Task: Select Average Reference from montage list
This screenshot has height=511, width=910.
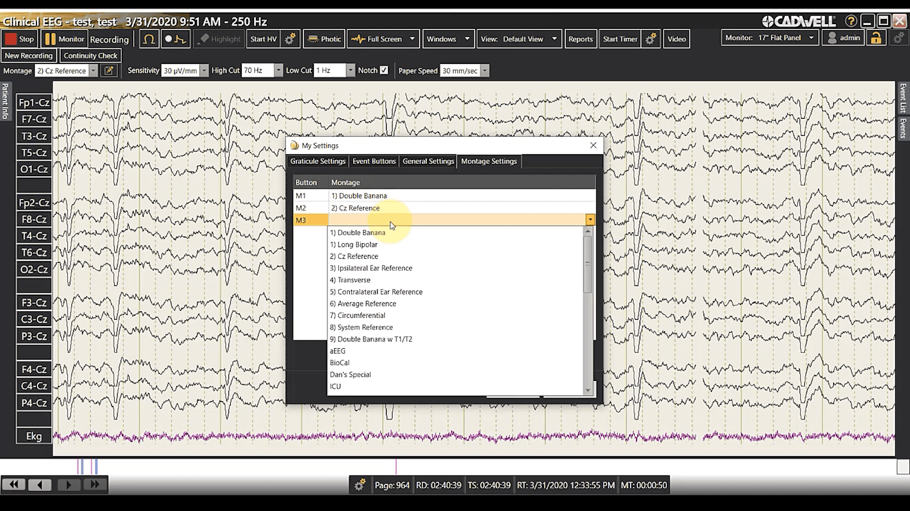Action: [363, 304]
